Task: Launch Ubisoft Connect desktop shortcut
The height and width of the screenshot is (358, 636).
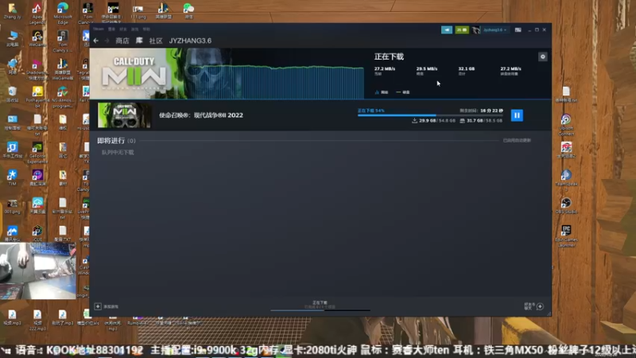Action: (566, 125)
